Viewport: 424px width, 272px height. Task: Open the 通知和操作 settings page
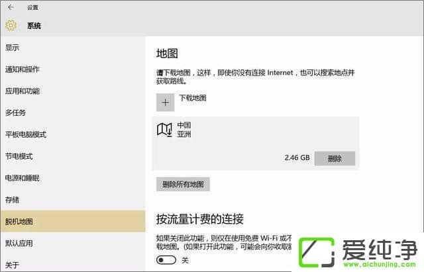[x=73, y=69]
